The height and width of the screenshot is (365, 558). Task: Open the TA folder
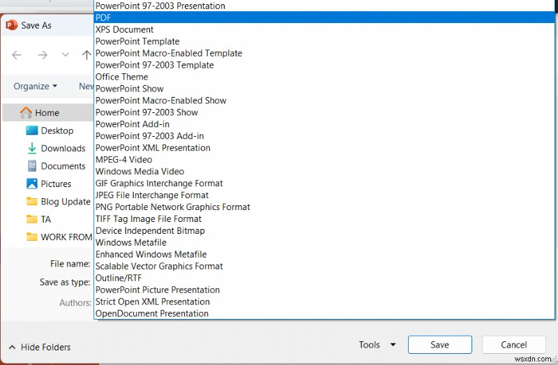[x=46, y=219]
